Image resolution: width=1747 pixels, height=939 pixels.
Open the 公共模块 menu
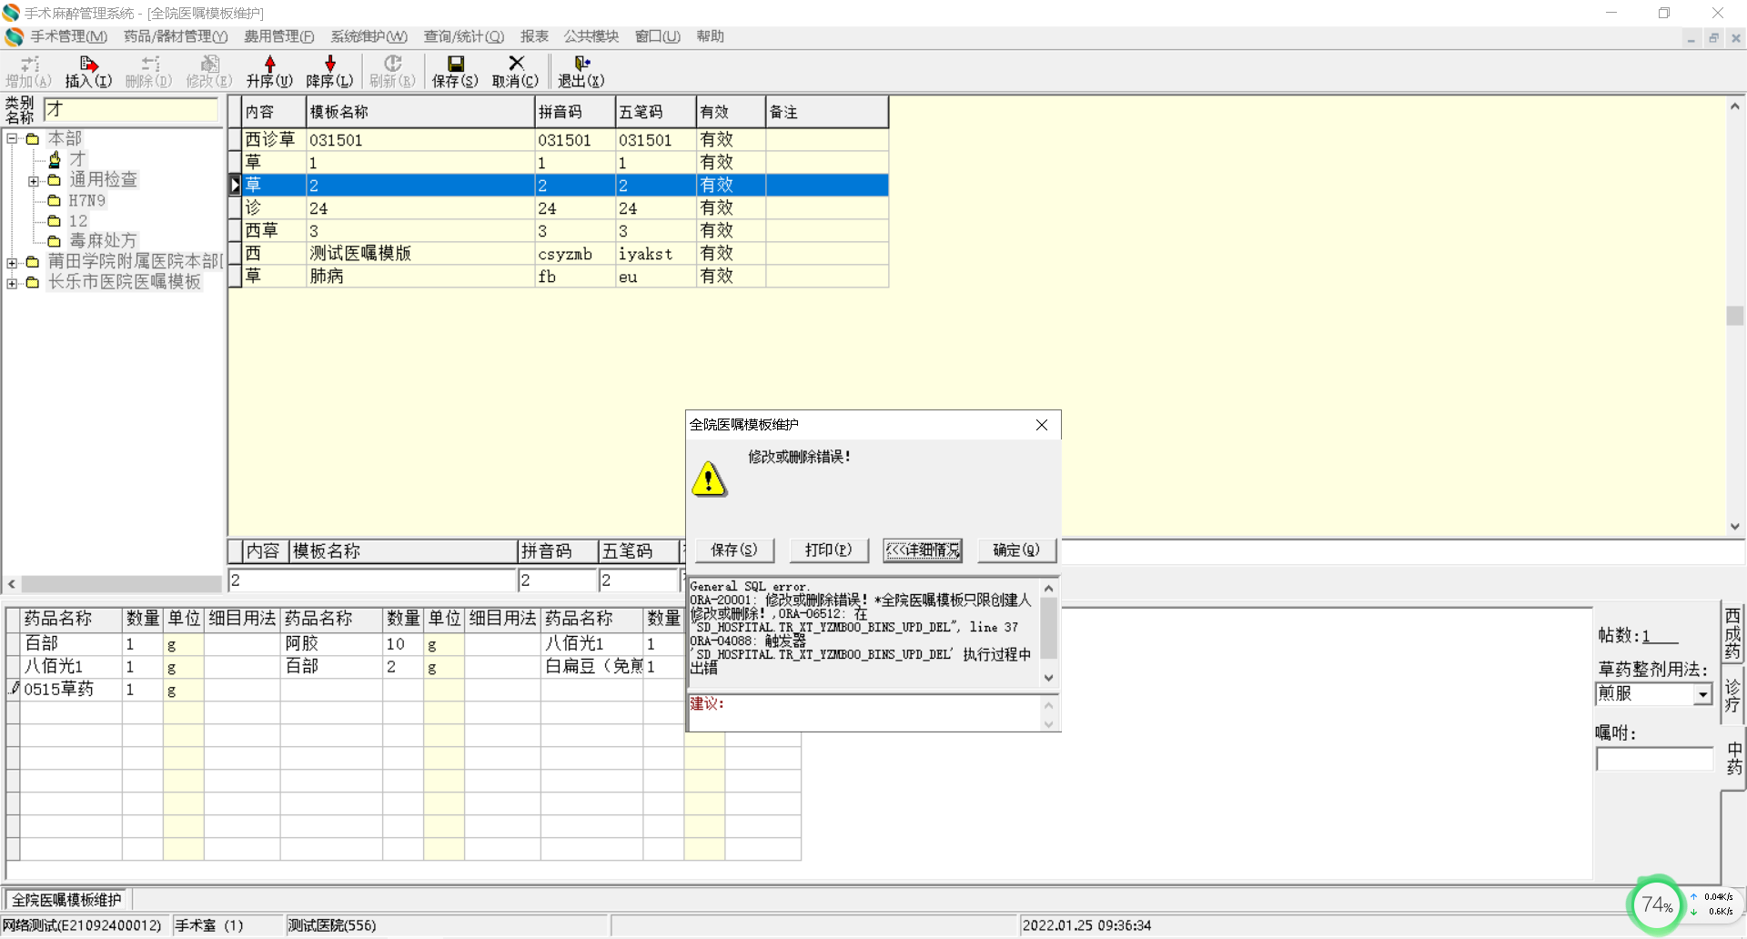tap(591, 36)
